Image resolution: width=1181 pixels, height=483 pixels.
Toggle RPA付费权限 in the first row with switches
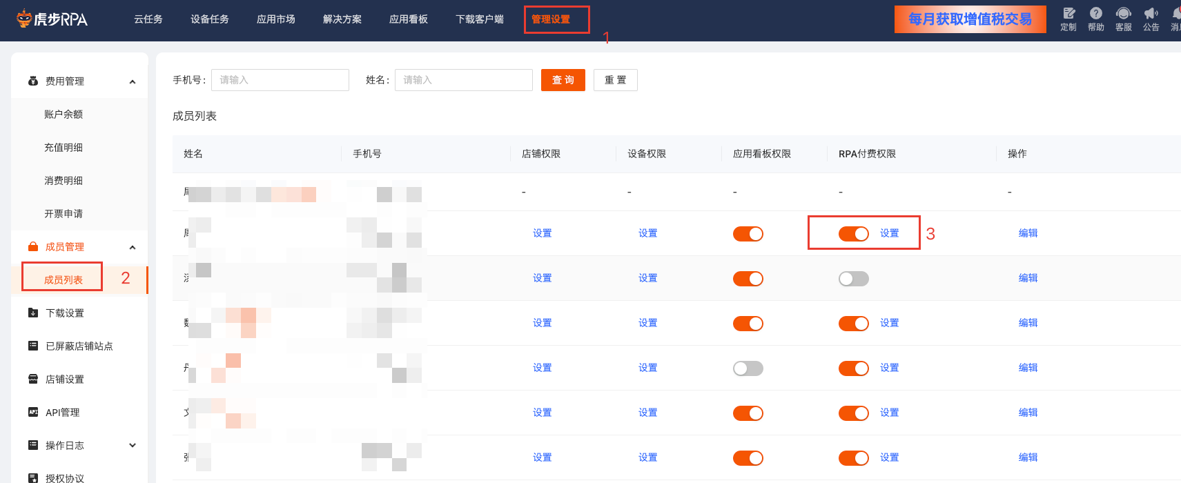pos(854,234)
